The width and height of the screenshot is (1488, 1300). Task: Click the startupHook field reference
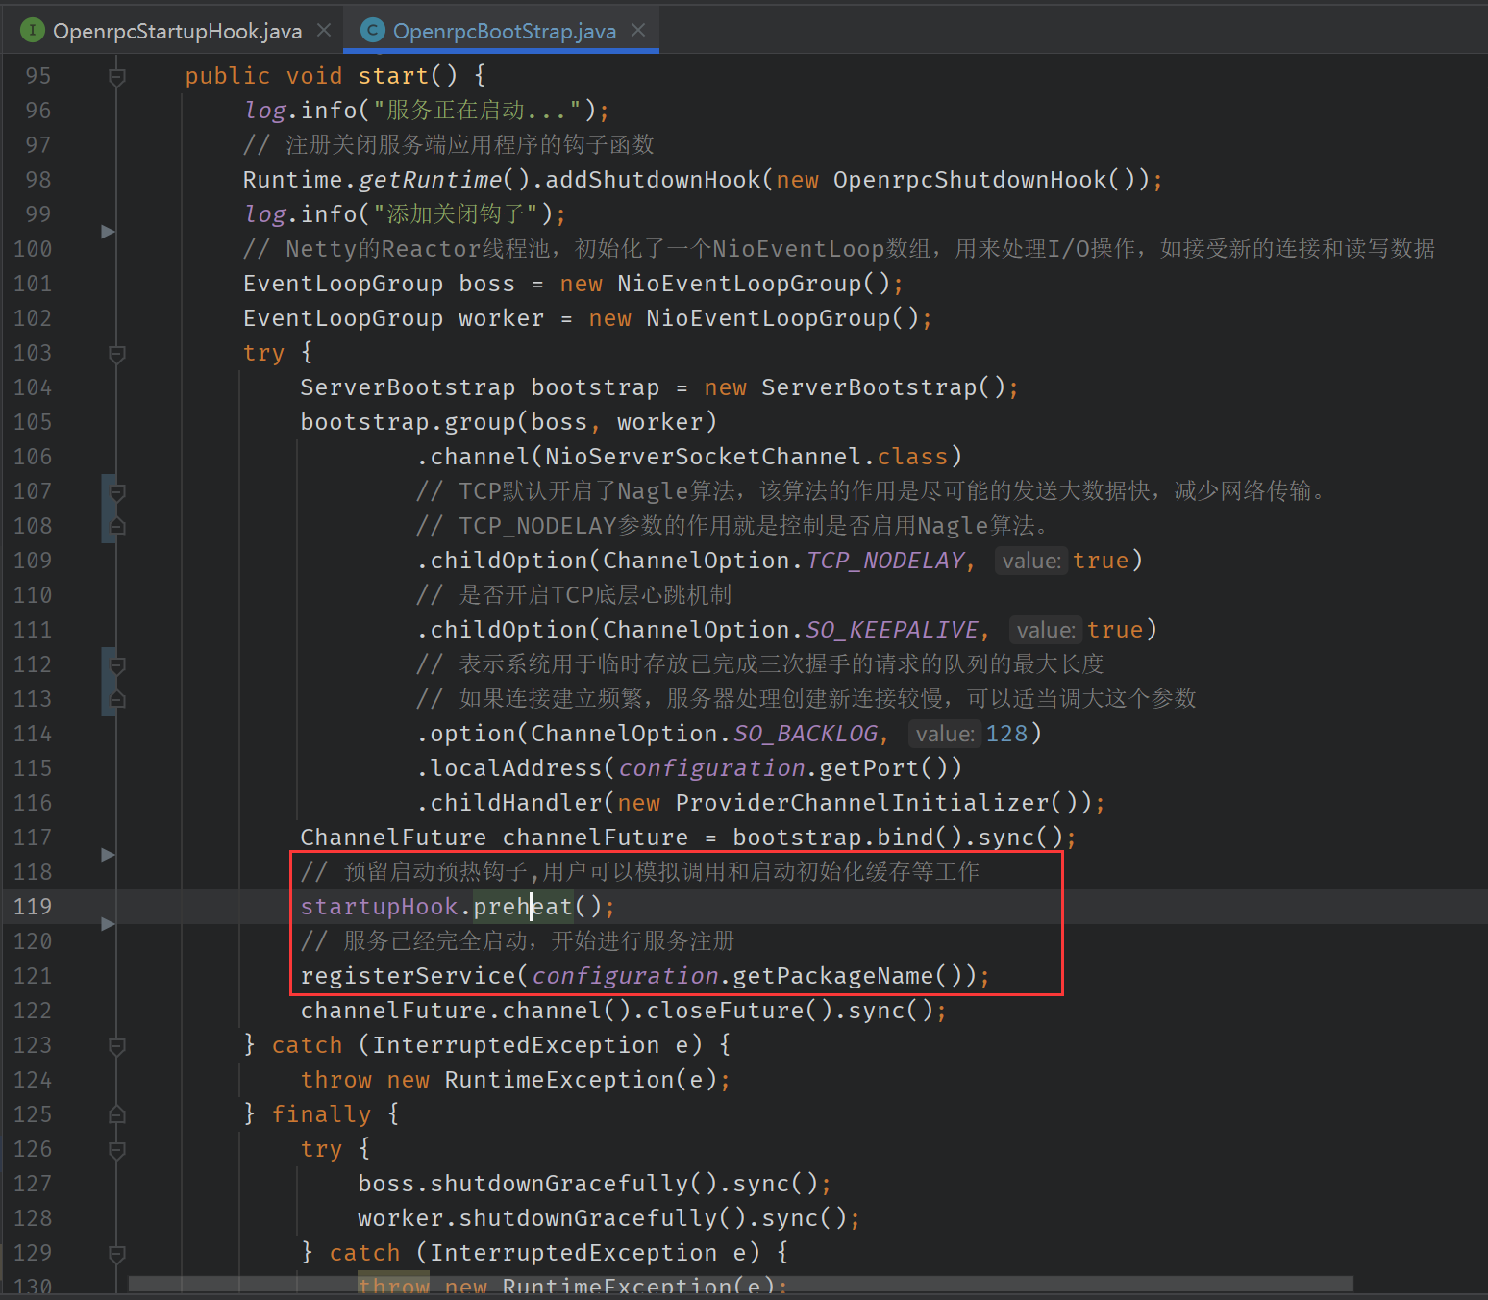pos(379,907)
